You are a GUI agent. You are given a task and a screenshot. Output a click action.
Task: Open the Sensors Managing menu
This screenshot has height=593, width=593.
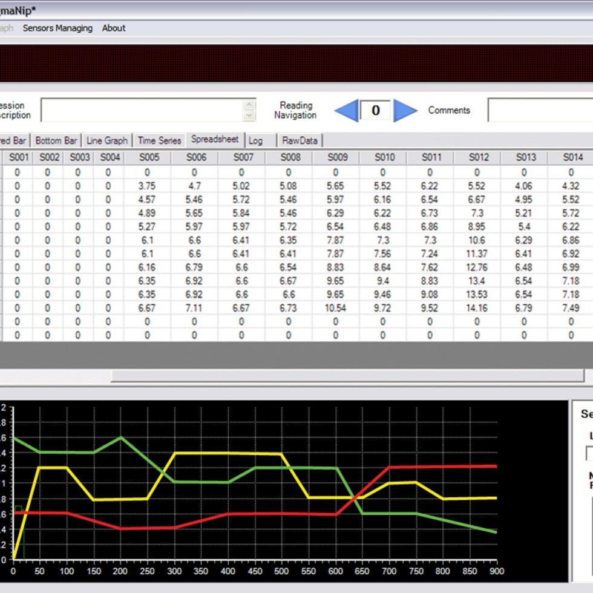(57, 28)
